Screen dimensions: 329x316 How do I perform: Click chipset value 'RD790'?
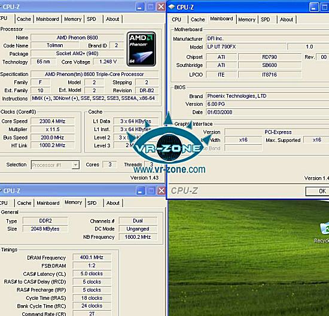point(270,57)
